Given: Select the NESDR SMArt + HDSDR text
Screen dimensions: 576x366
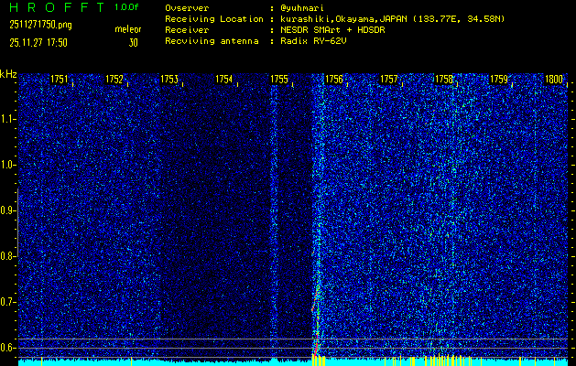Looking at the screenshot, I should point(332,30).
